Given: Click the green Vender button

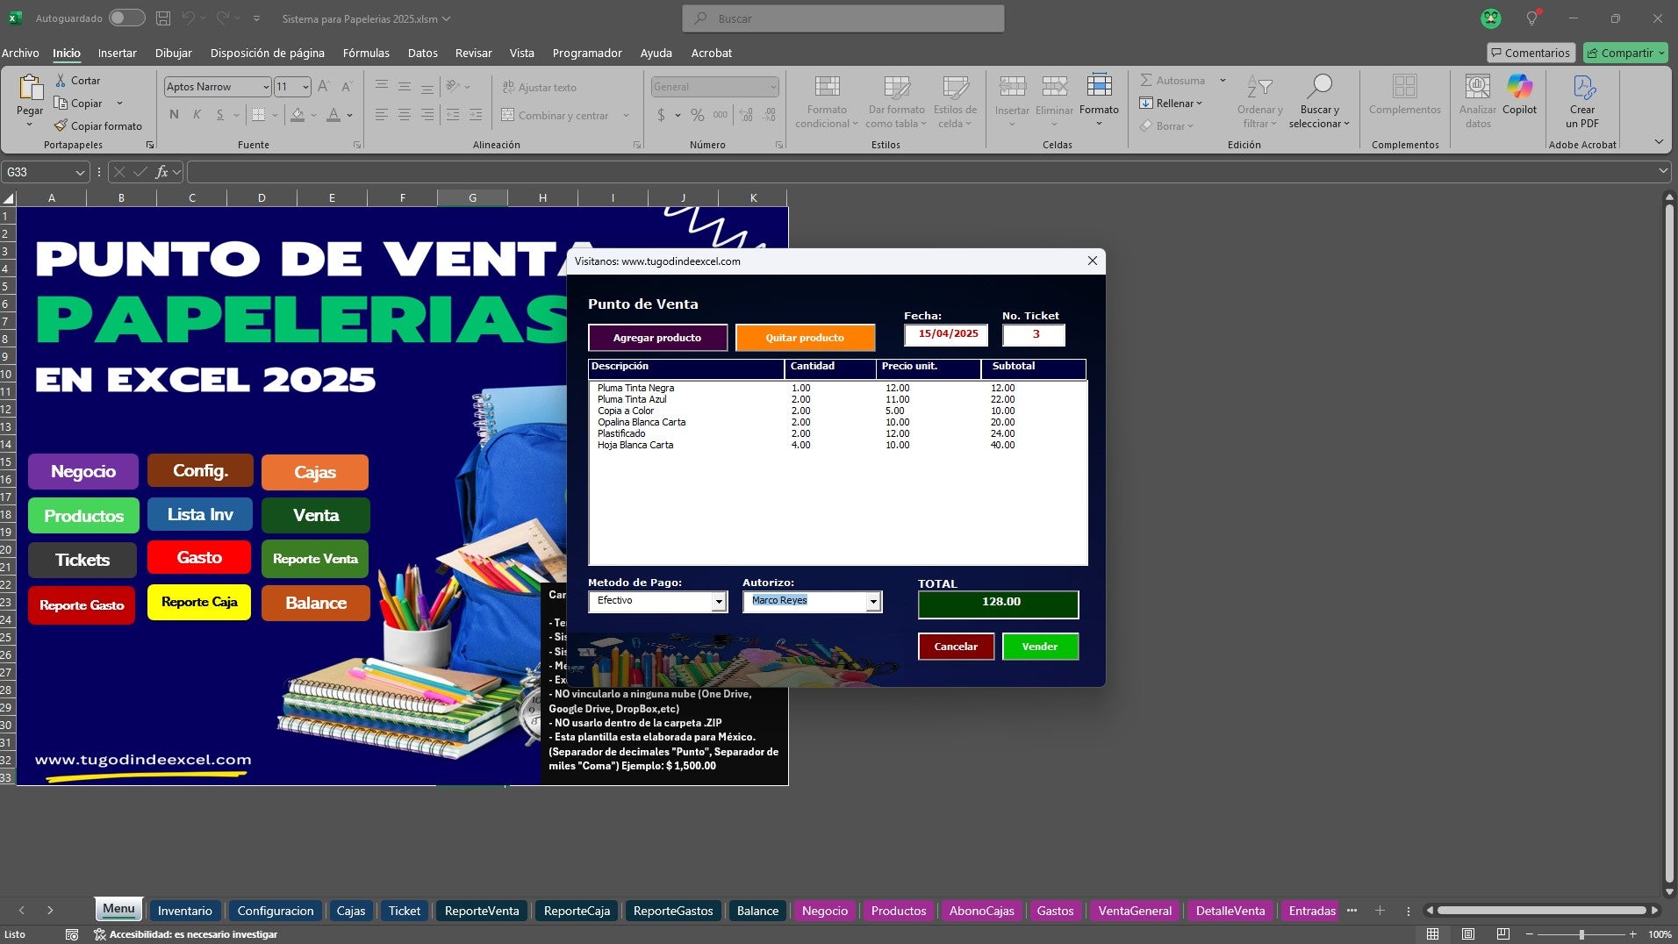Looking at the screenshot, I should 1040,647.
